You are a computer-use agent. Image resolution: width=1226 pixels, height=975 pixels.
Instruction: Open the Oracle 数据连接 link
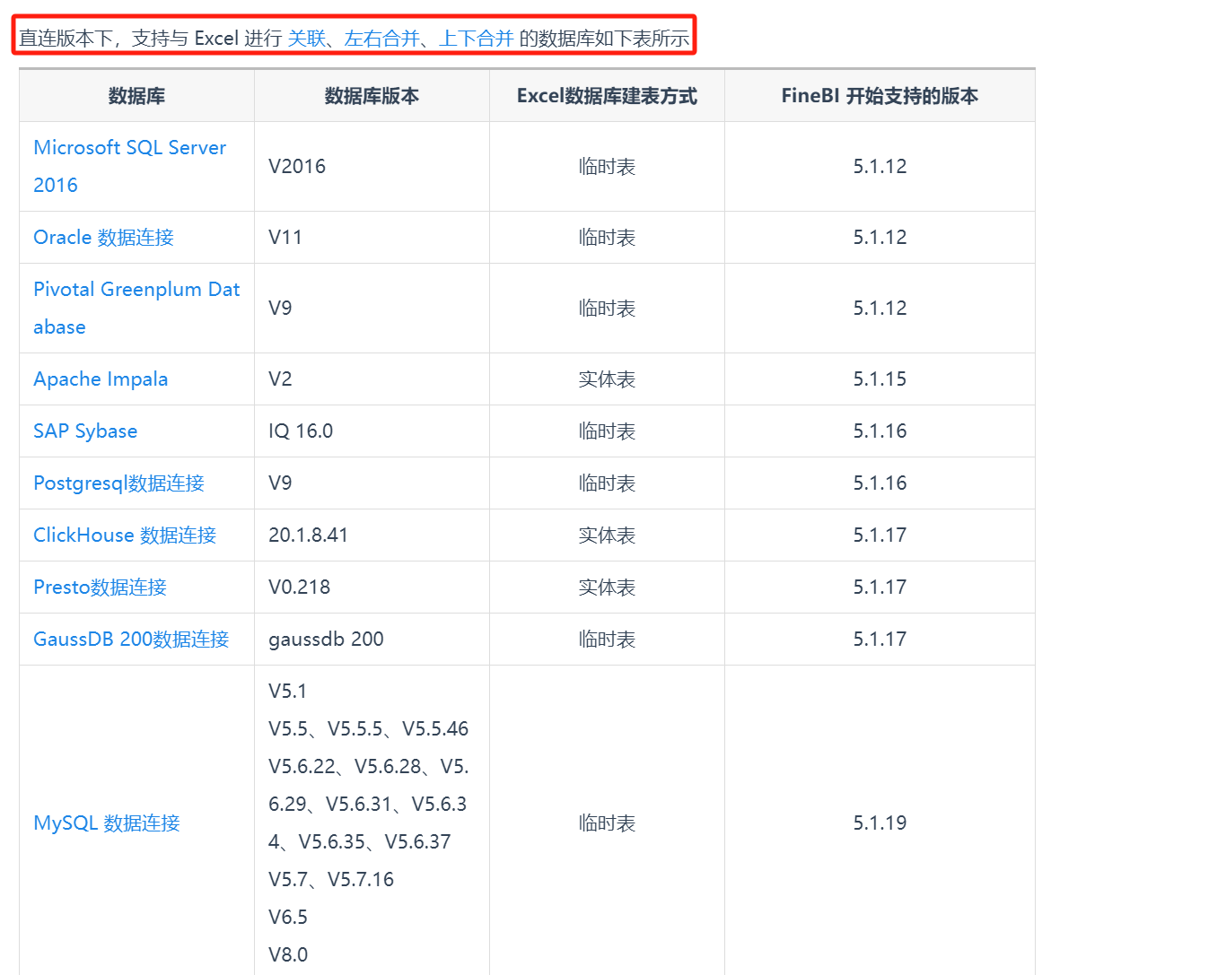pyautogui.click(x=103, y=237)
